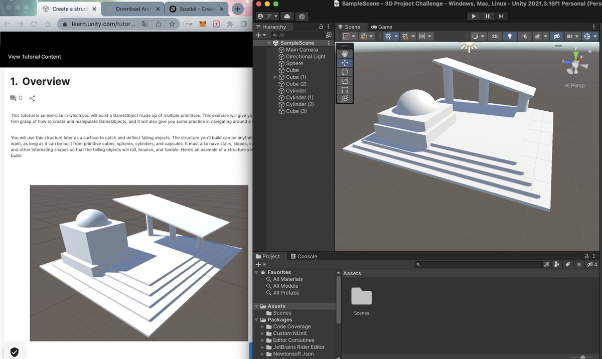Toggle Gizmos button in Scene view

pos(587,36)
